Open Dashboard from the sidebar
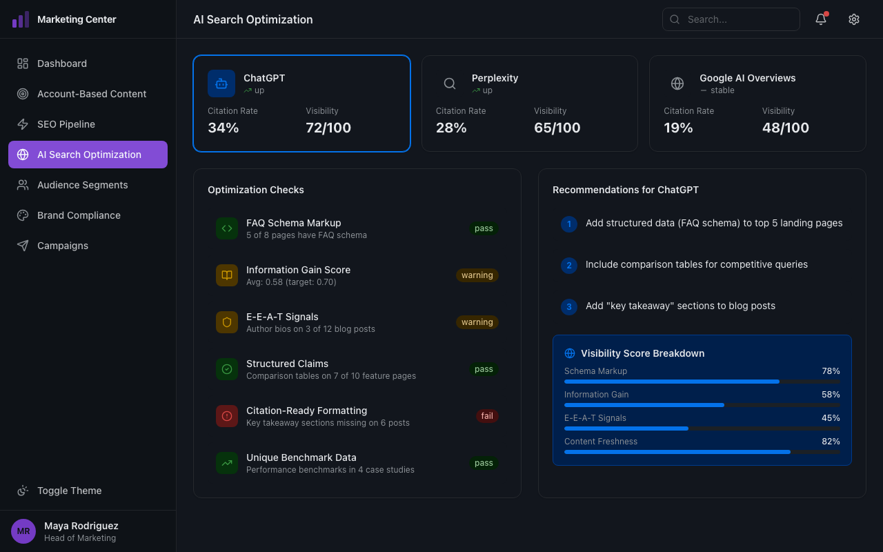The image size is (883, 552). coord(62,63)
